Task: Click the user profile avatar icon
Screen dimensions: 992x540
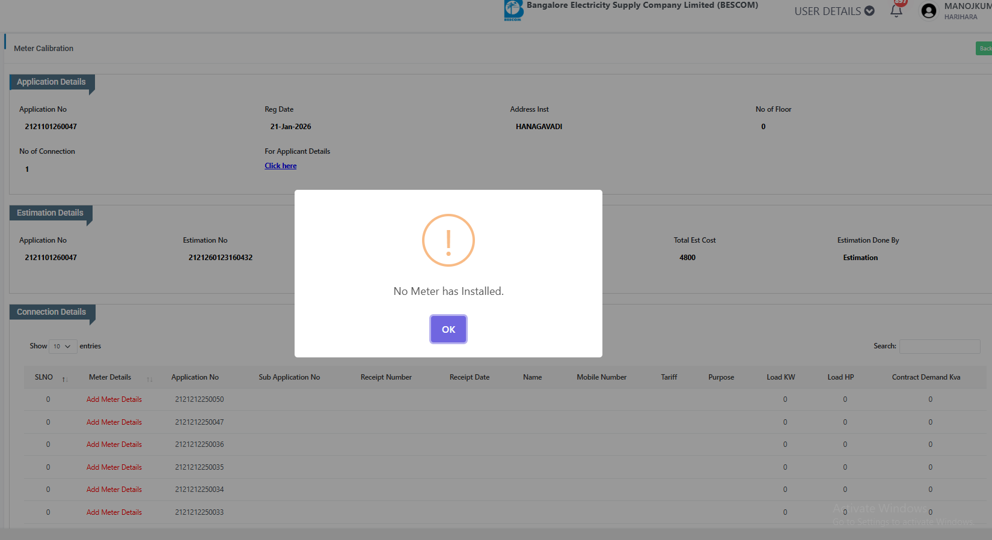Action: [928, 11]
